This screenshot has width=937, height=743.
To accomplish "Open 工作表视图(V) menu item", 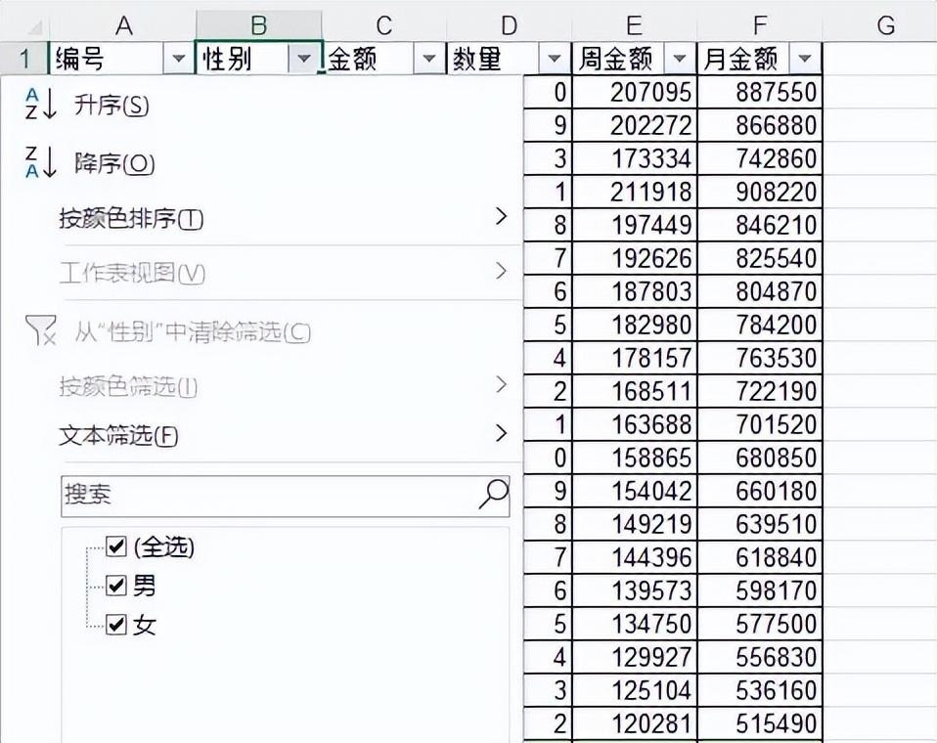I will click(132, 274).
